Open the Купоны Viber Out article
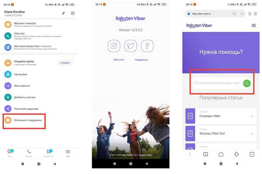The width and height of the screenshot is (262, 174). (x=221, y=134)
